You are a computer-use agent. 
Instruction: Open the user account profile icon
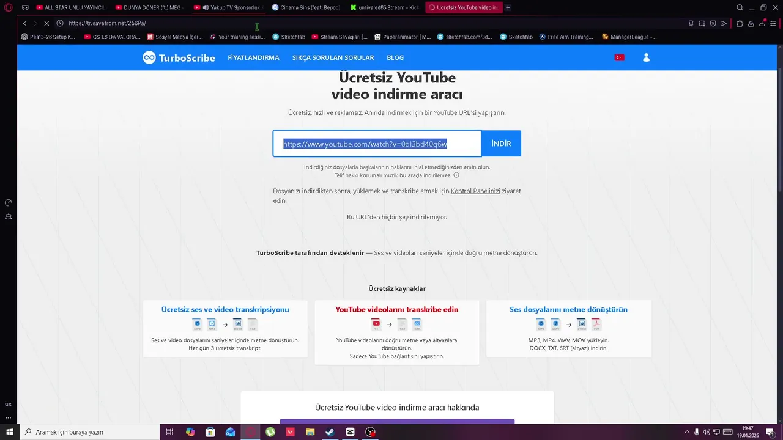pos(646,57)
